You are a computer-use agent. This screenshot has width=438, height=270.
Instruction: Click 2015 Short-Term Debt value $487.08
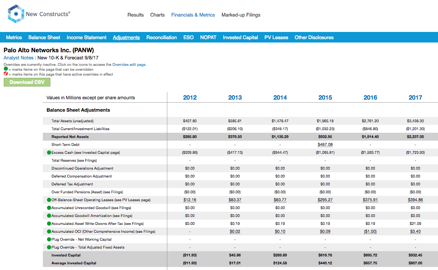325,144
